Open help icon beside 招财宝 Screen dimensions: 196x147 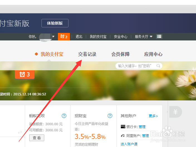pos(110,116)
